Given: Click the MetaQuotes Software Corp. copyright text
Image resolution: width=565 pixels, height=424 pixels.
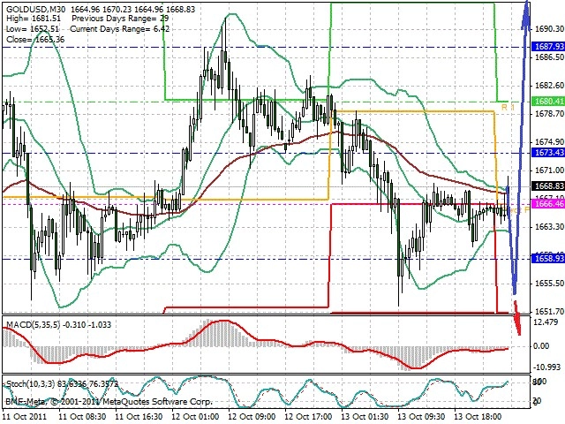Looking at the screenshot, I should [157, 402].
